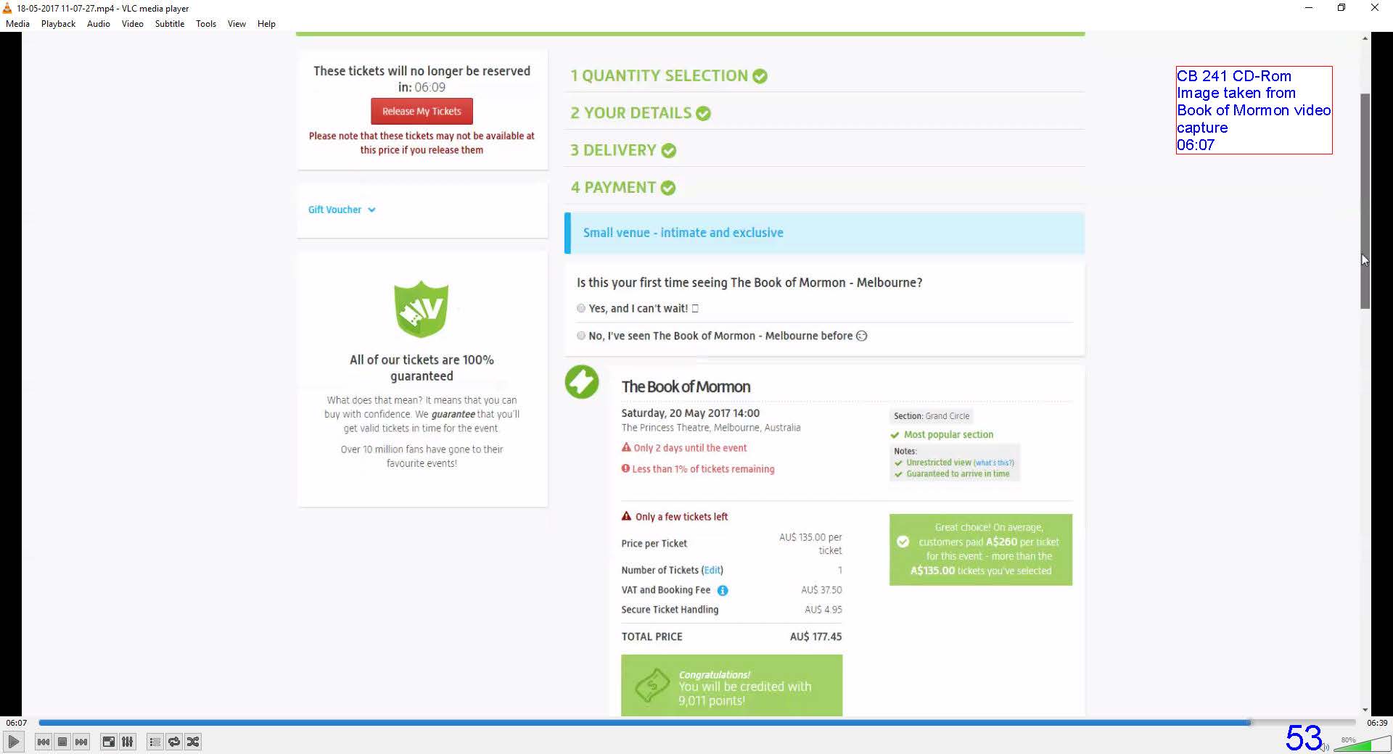The image size is (1393, 754).
Task: Click the elapsed time label 06:07
Action: click(16, 723)
